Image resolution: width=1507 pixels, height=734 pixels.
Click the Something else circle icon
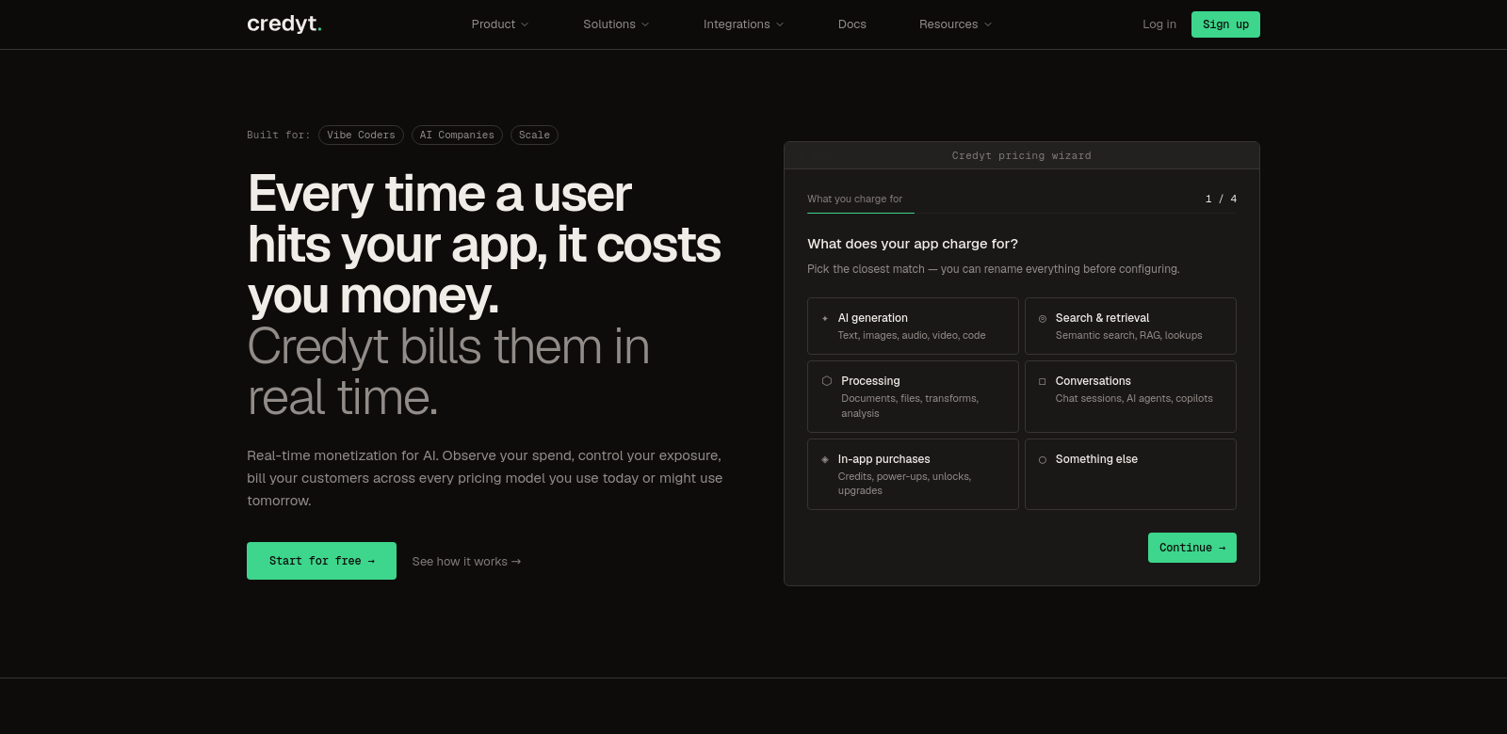pos(1043,459)
